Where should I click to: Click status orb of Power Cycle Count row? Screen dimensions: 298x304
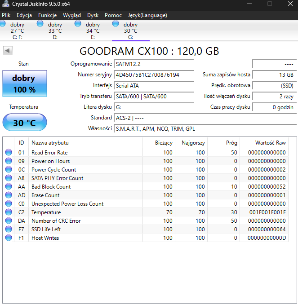point(9,169)
